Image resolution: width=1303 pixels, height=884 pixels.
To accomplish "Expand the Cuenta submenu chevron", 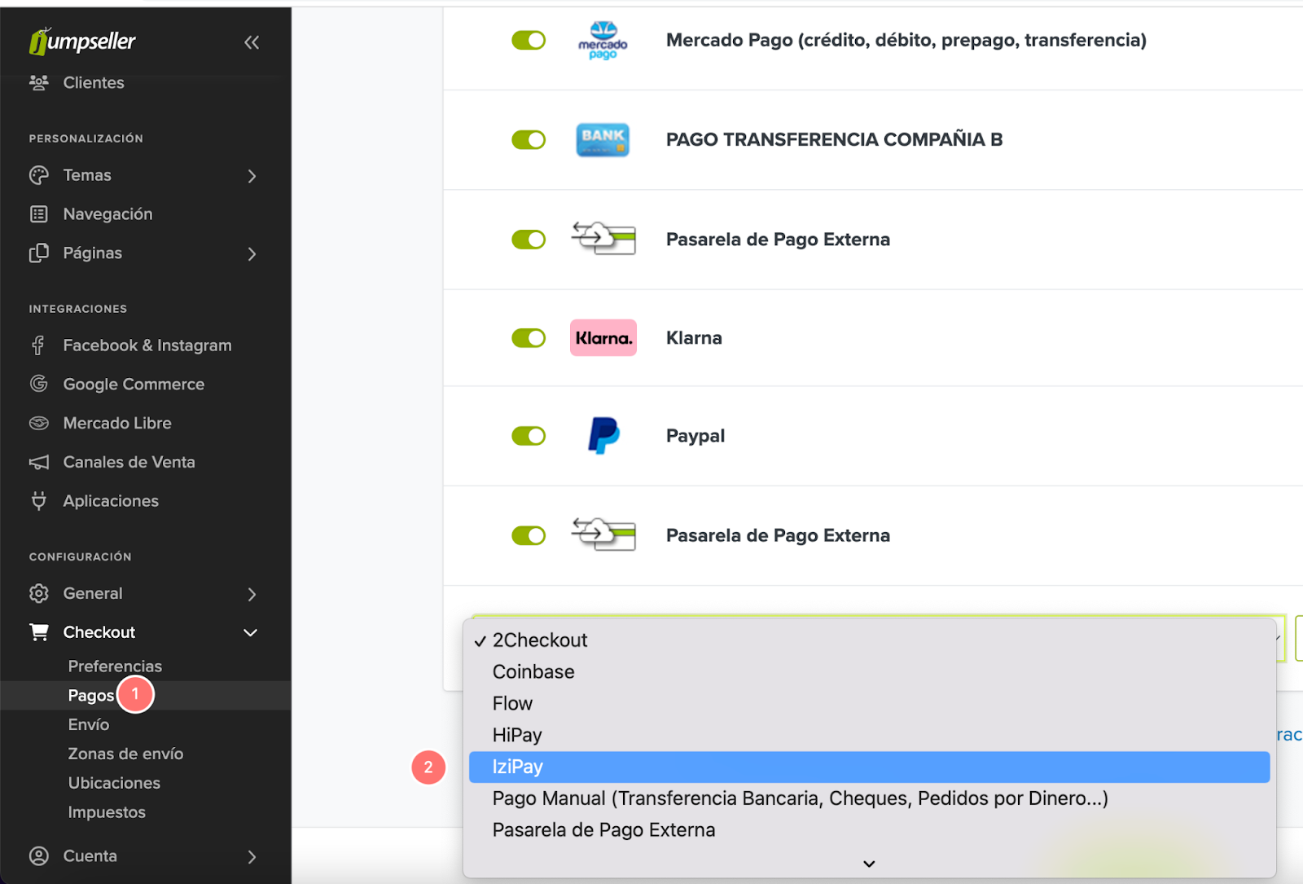I will pos(252,857).
